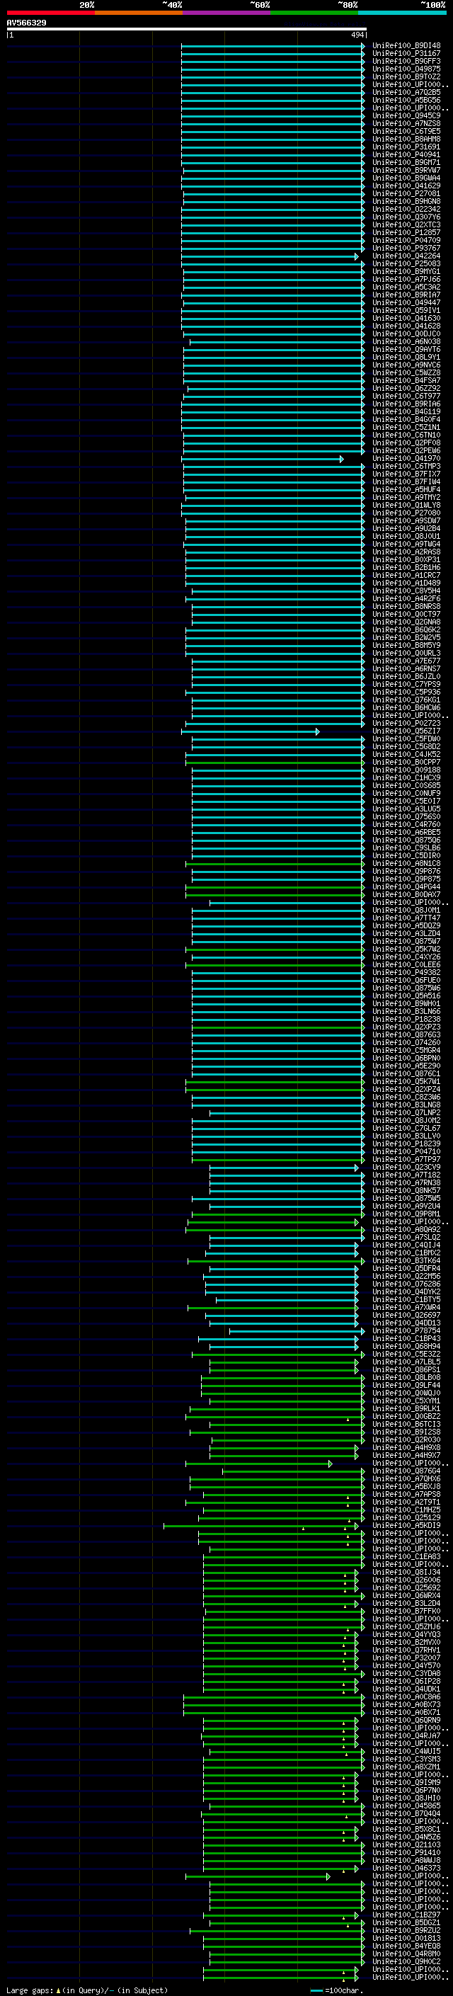Select hit label UniRef100_Q4N5Z6
Screen dimensions: 453x1996
point(406,1837)
